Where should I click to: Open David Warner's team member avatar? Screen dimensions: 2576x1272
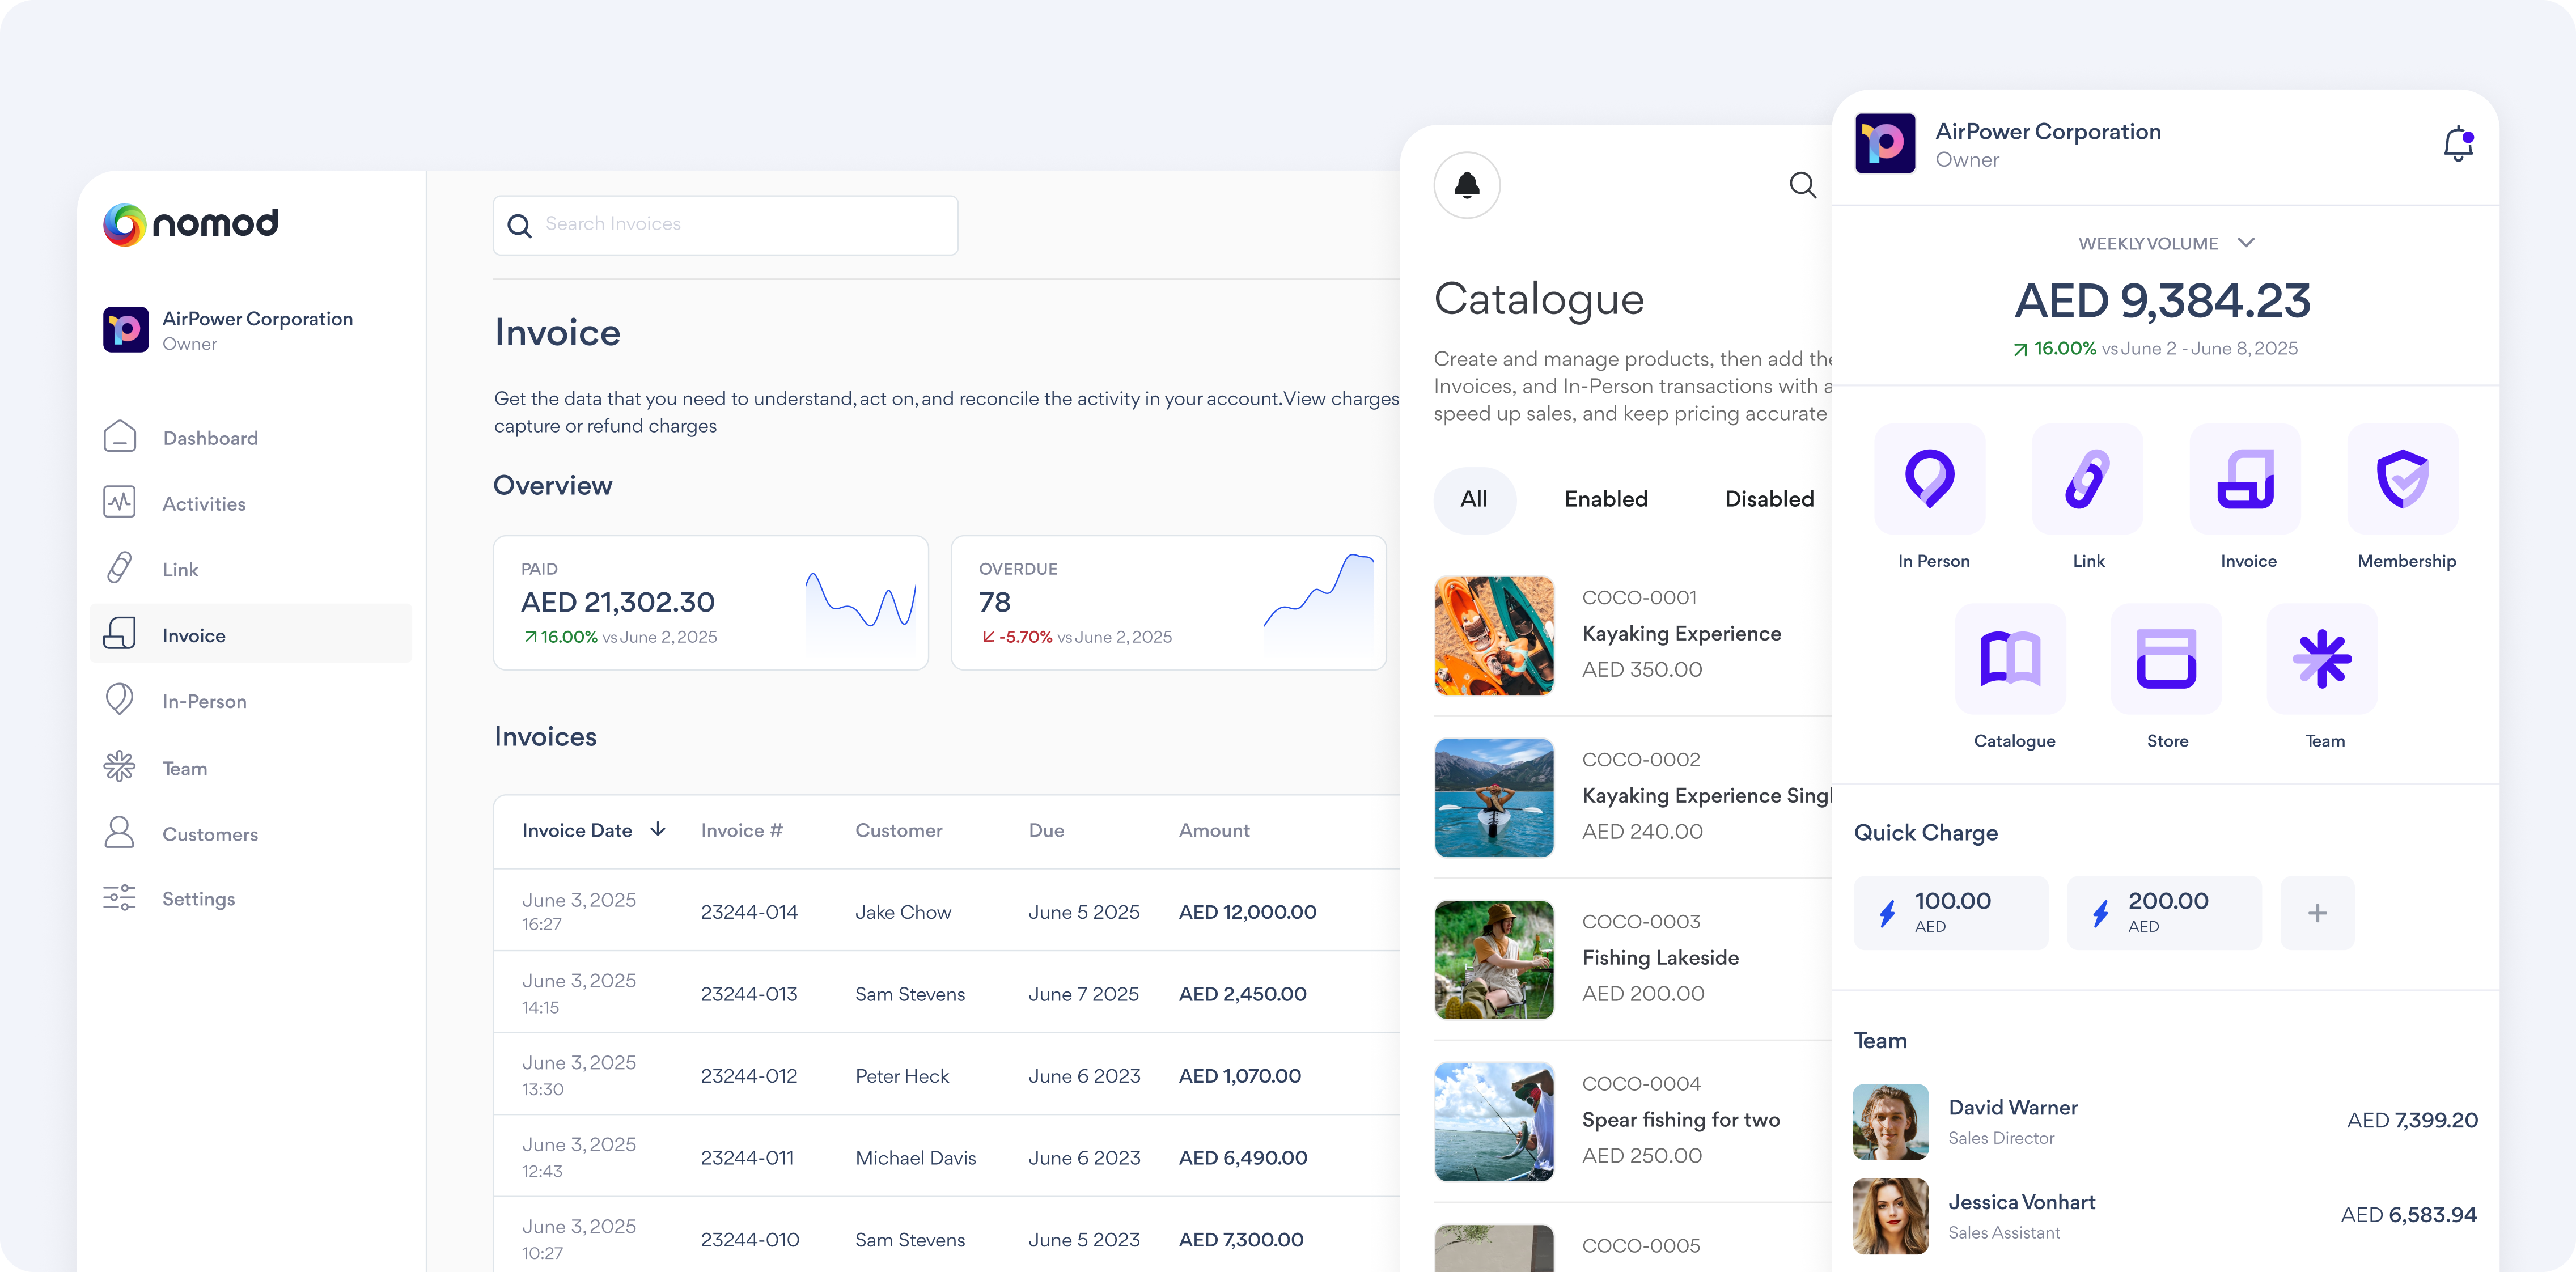1890,1121
